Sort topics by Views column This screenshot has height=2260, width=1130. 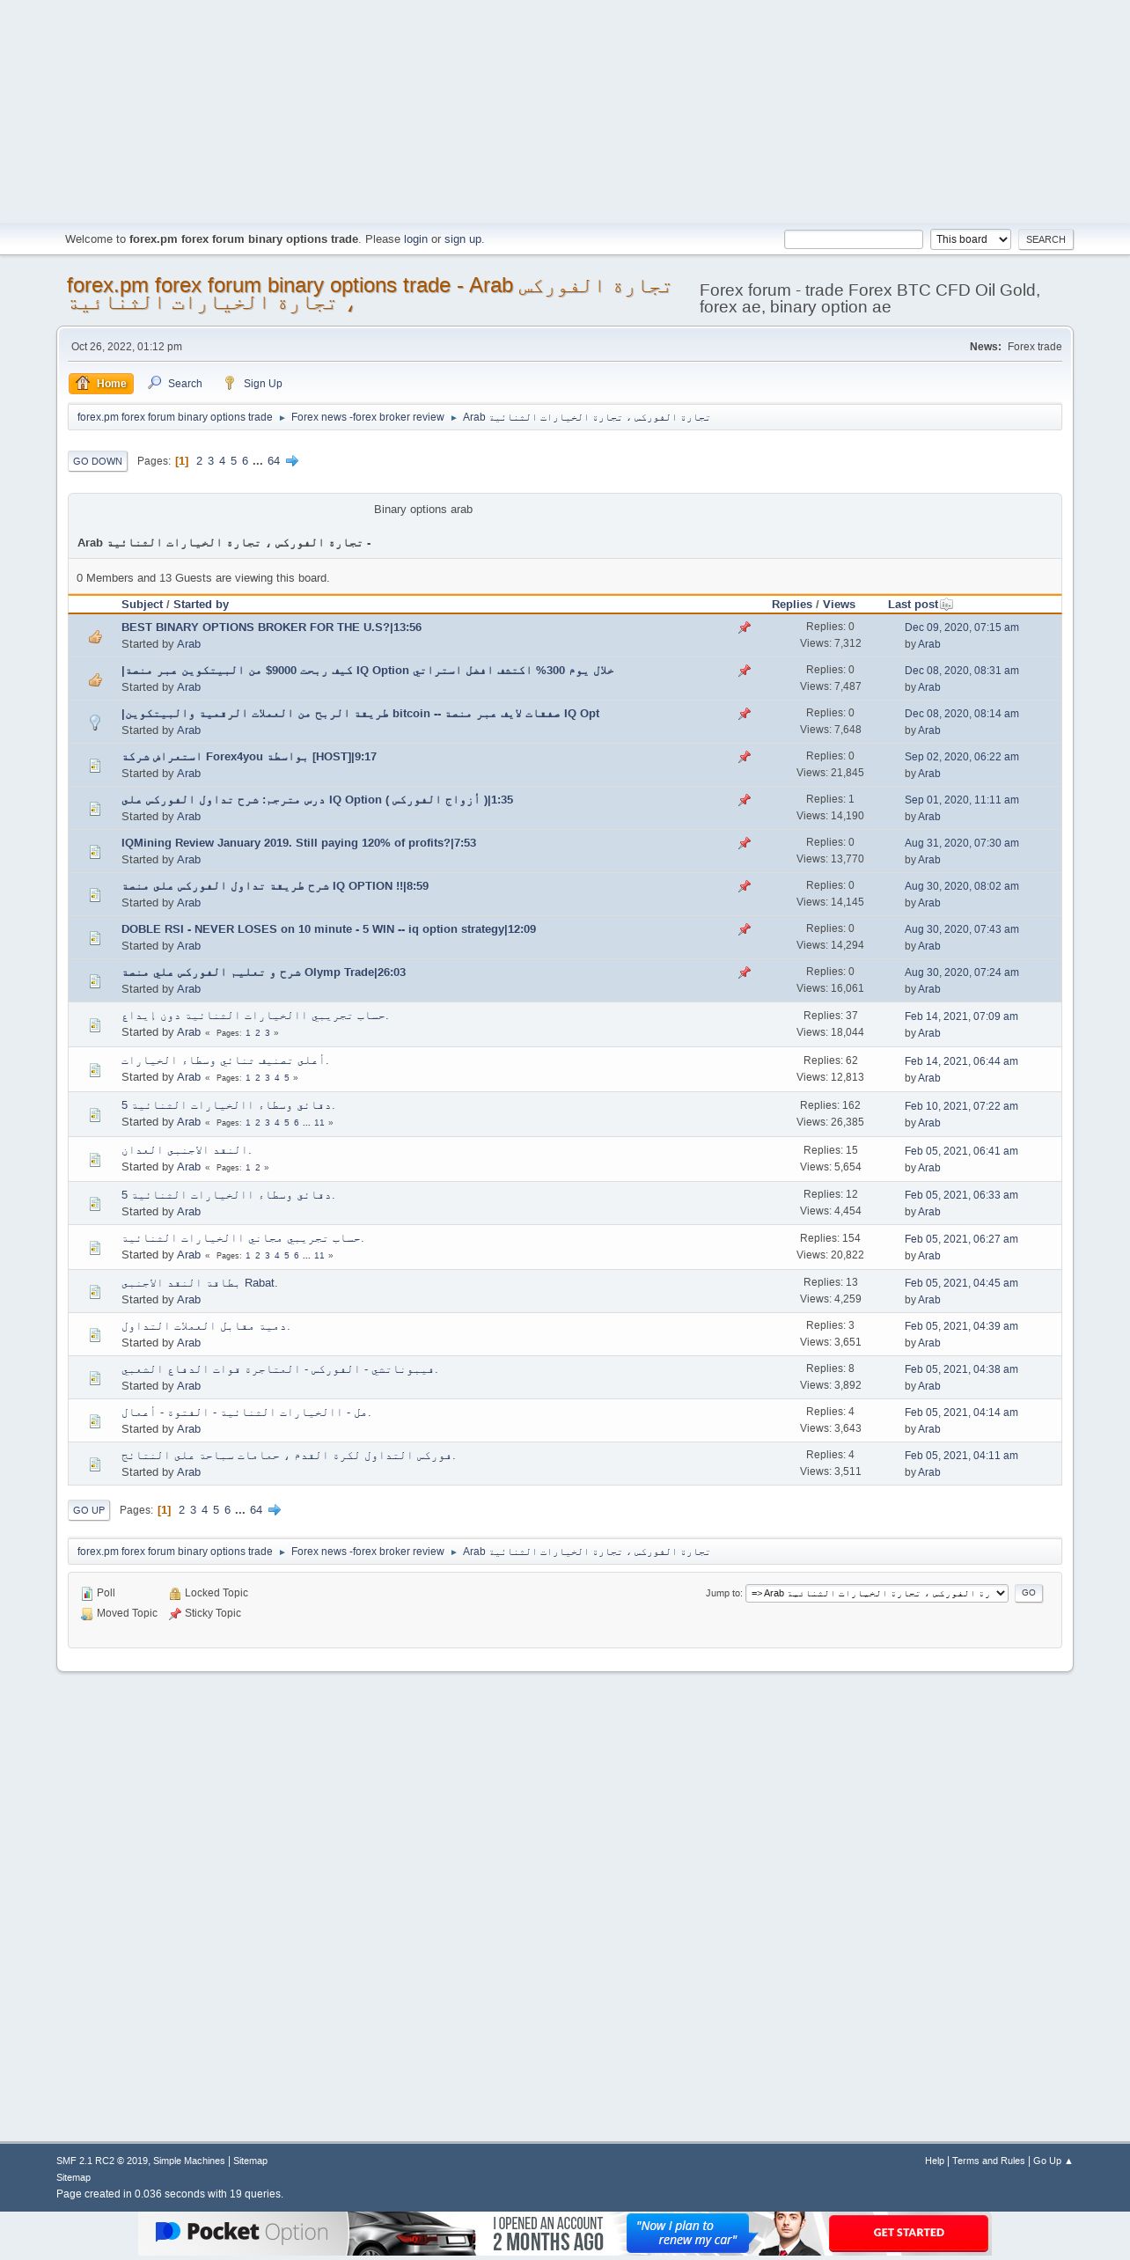point(839,605)
